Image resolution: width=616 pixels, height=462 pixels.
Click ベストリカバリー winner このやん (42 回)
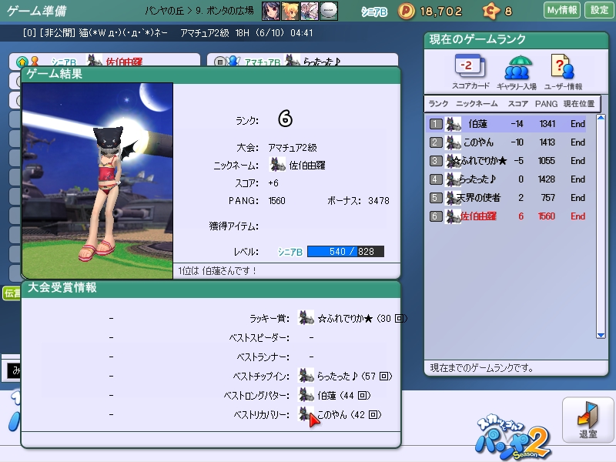click(x=349, y=415)
